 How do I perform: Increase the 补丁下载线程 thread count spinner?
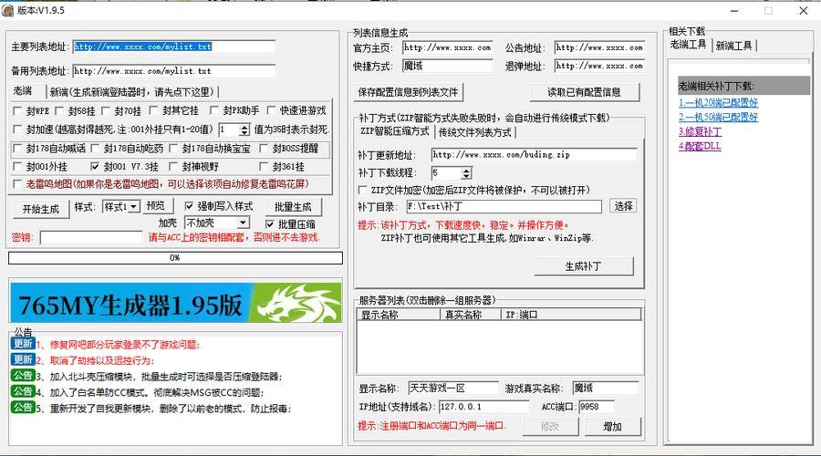coord(468,170)
